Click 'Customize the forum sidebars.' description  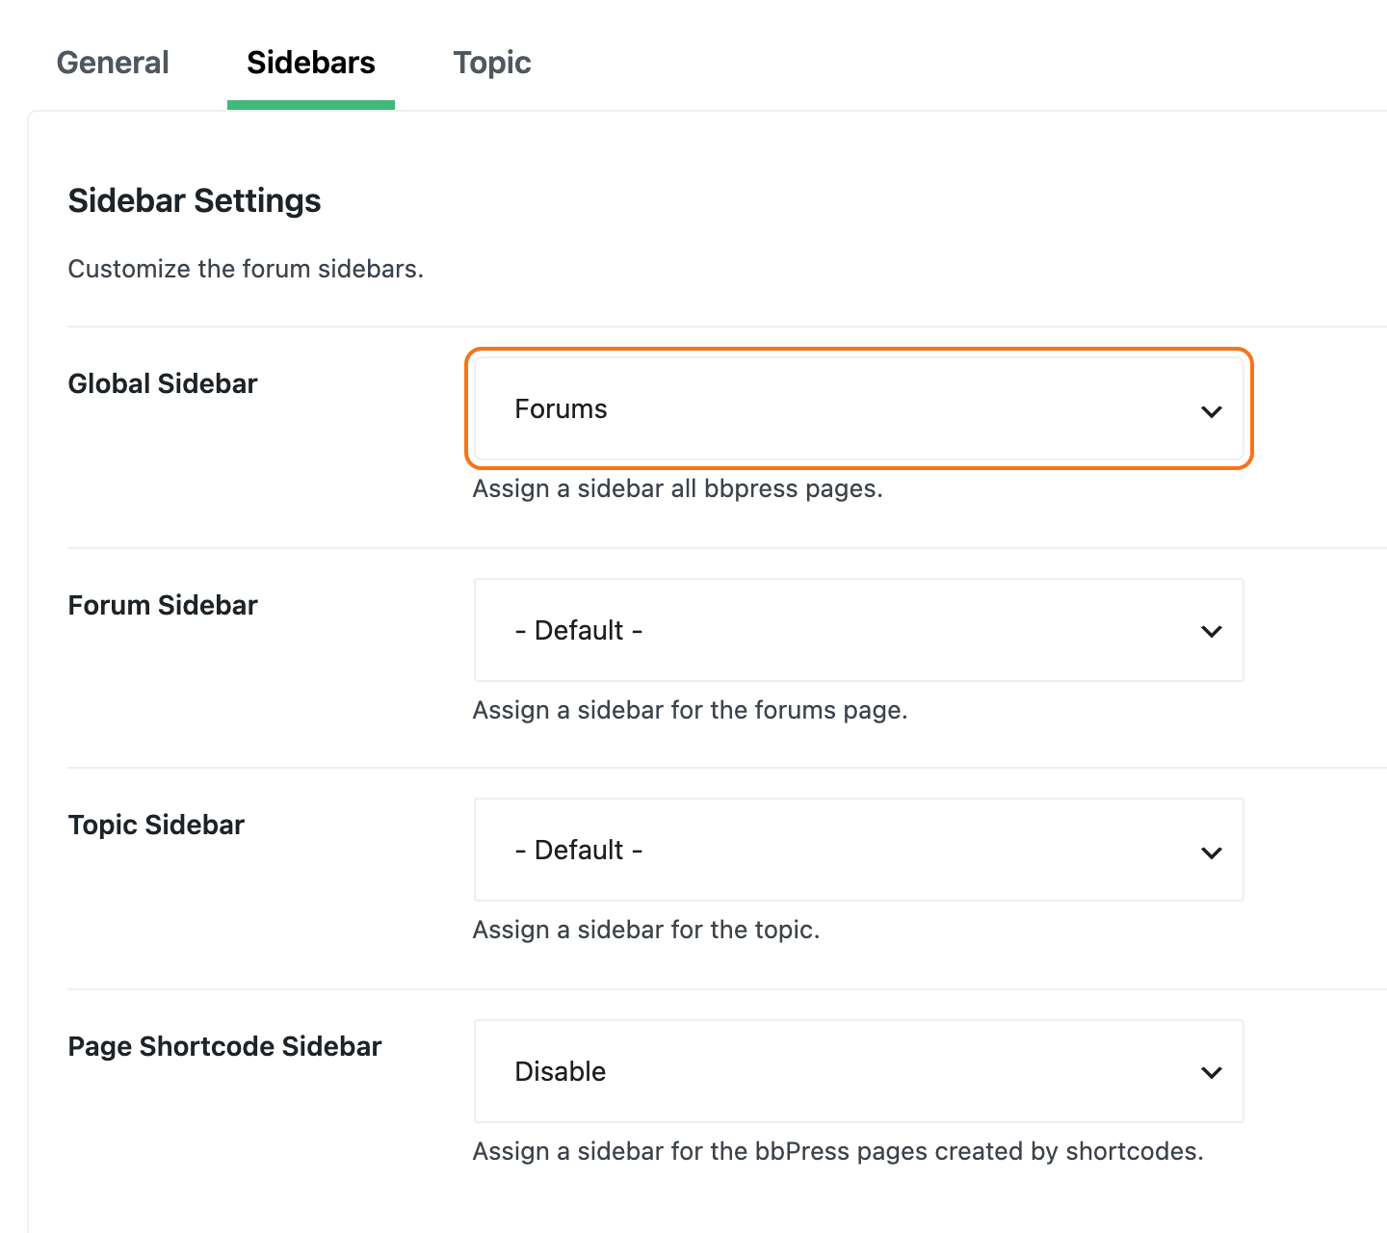pyautogui.click(x=246, y=269)
